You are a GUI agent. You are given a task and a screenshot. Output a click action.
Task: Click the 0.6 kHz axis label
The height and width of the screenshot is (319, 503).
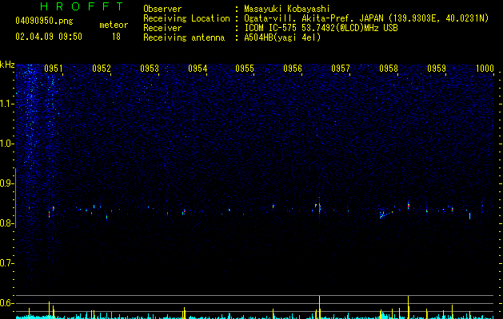point(7,303)
